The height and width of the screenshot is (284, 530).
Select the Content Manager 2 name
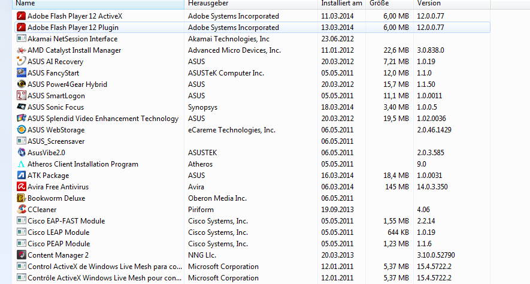[x=58, y=255]
